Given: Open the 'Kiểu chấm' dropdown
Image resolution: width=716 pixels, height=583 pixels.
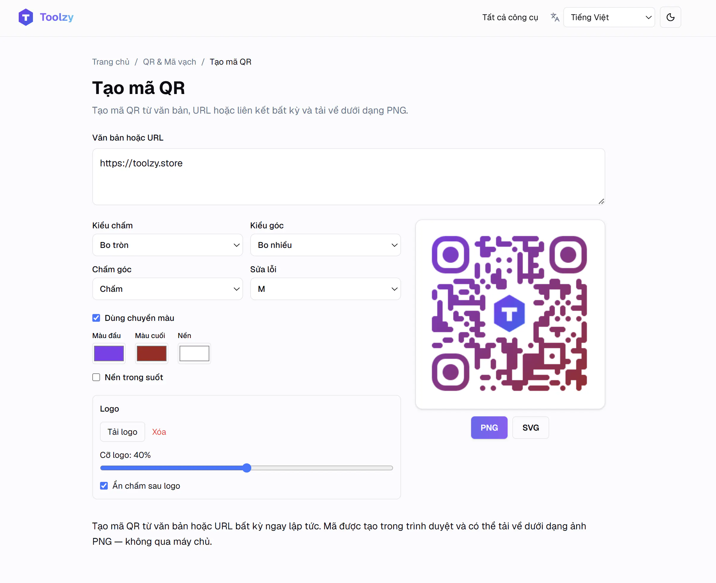Looking at the screenshot, I should coord(167,245).
